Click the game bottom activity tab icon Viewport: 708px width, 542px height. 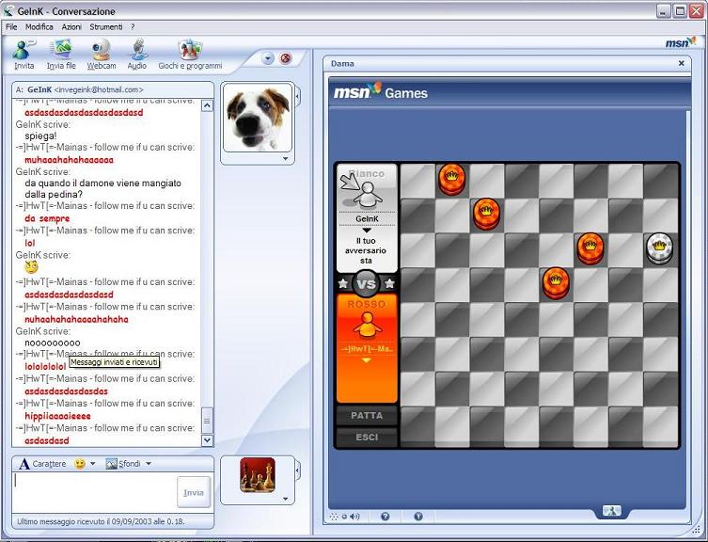click(x=612, y=511)
